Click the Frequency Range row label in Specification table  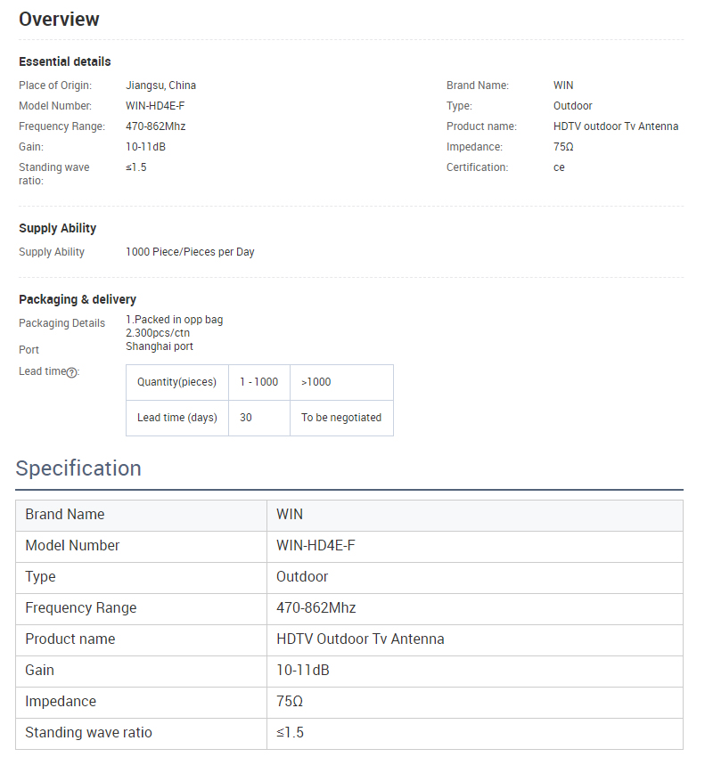[81, 608]
